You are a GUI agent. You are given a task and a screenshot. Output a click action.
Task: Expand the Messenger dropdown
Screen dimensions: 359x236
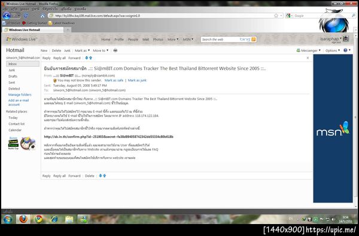pos(309,51)
